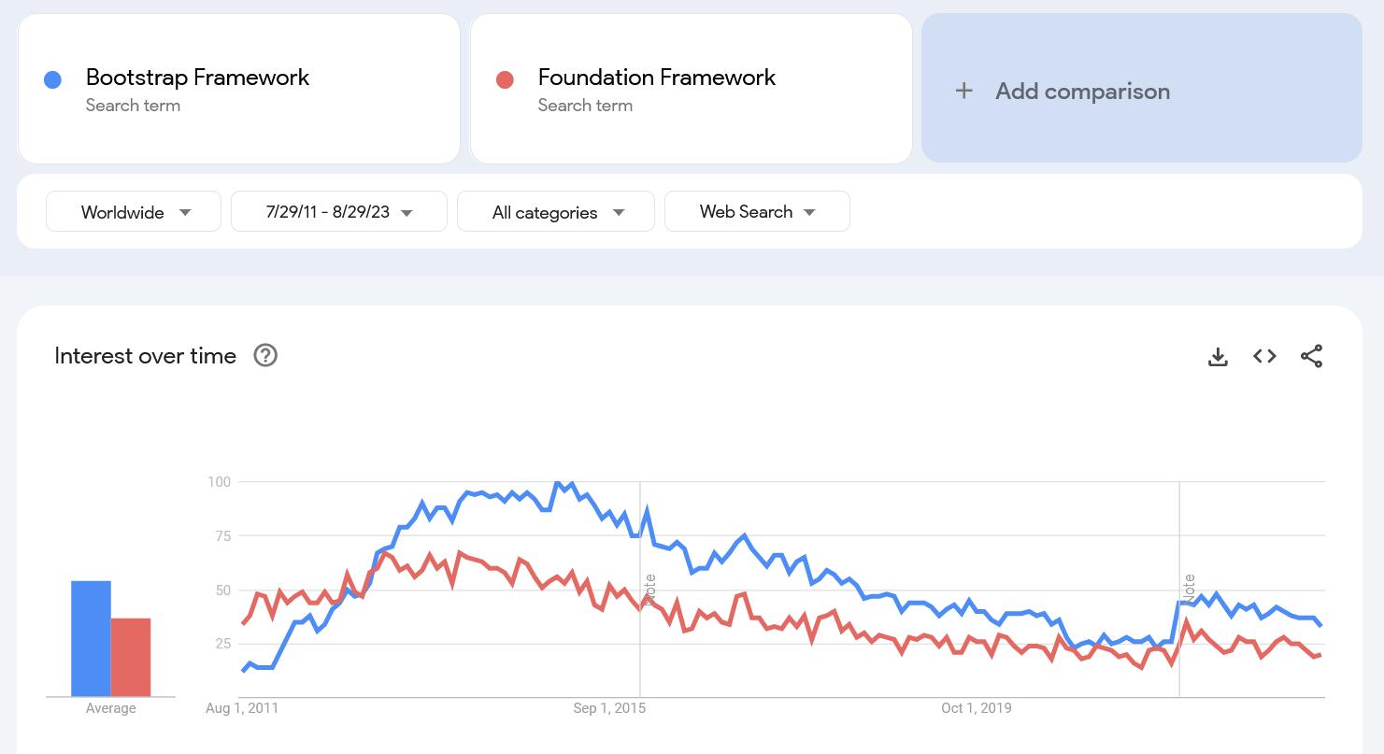Click the blue Bootstrap color dot
This screenshot has width=1384, height=754.
(x=53, y=80)
